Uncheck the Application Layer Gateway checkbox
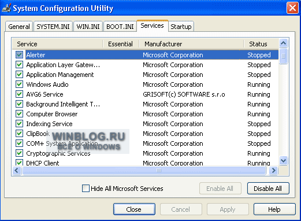This screenshot has height=221, width=301. click(19, 65)
